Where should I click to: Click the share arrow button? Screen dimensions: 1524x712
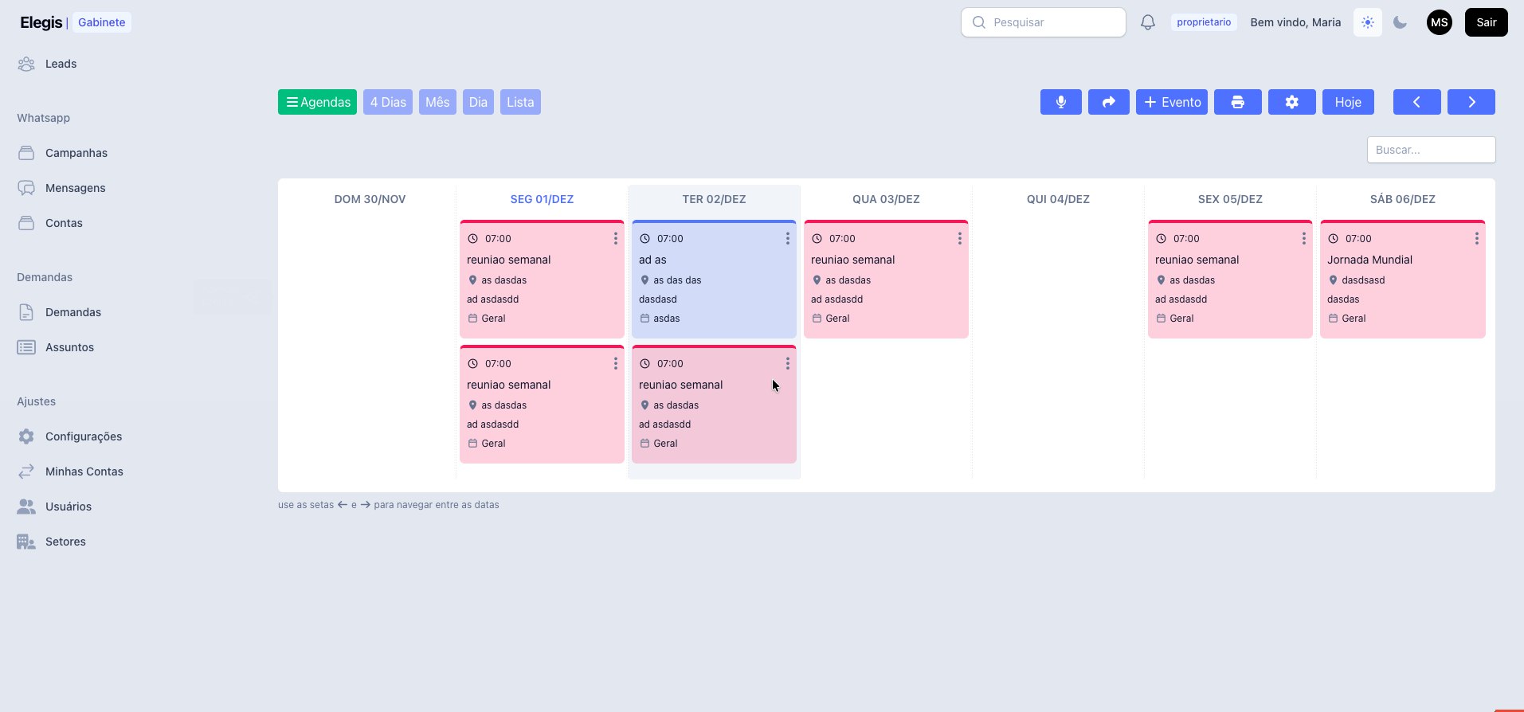click(x=1108, y=102)
